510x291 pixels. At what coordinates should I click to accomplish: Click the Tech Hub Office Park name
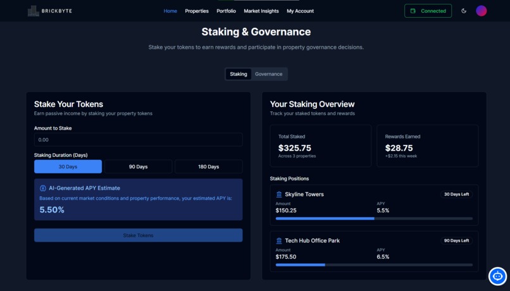312,240
